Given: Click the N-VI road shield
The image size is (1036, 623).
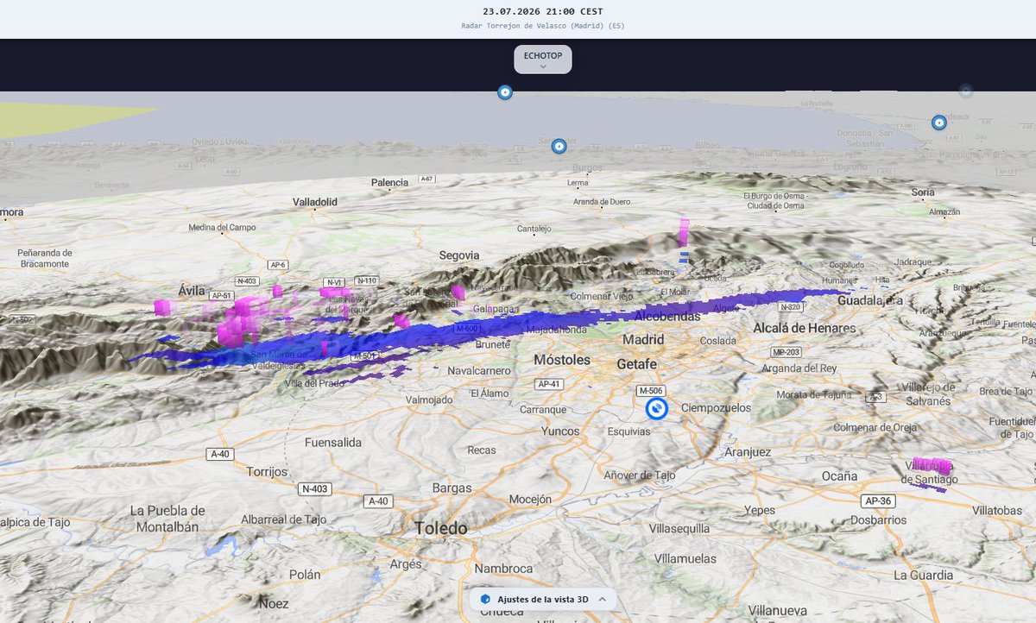Looking at the screenshot, I should [x=333, y=282].
